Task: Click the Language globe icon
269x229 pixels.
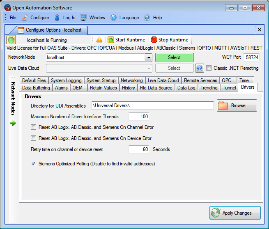Action: 113,18
